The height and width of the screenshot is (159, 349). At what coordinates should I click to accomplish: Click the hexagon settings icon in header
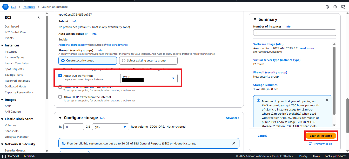tap(335, 7)
